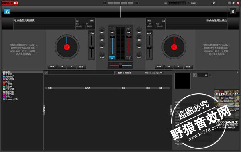Screen dimensions: 241x152
Task: Expand the cloud playlists green folder
Action: pos(7,87)
